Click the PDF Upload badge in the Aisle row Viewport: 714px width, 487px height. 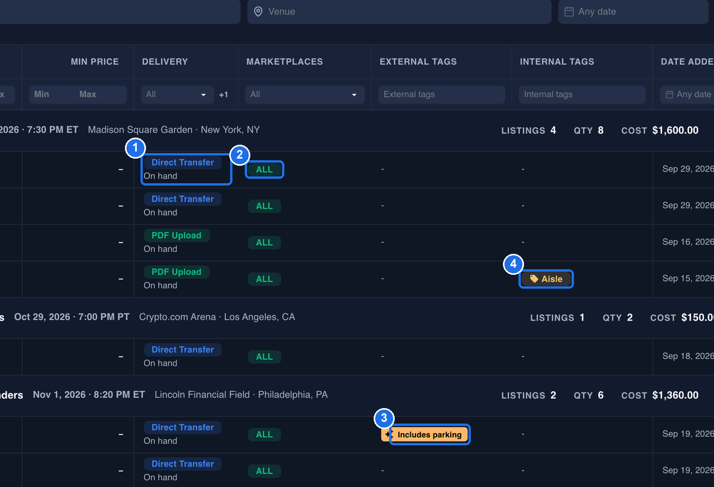[x=176, y=272]
